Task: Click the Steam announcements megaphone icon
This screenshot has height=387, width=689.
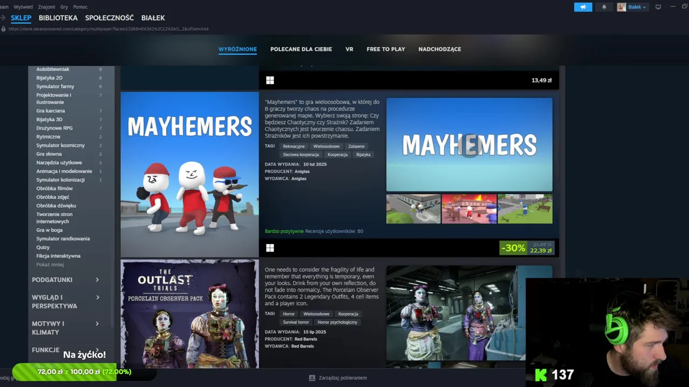Action: click(583, 7)
